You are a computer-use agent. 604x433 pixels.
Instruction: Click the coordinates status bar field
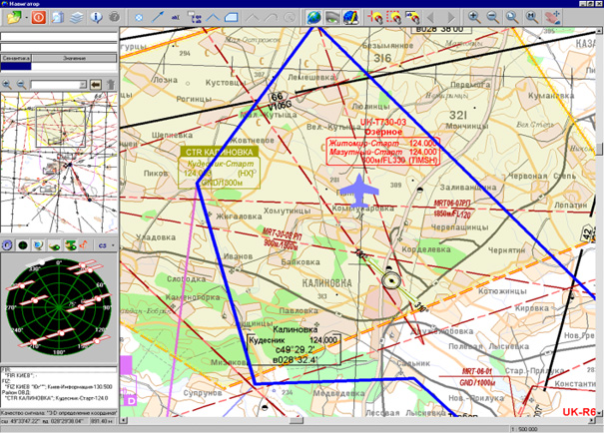click(x=44, y=421)
